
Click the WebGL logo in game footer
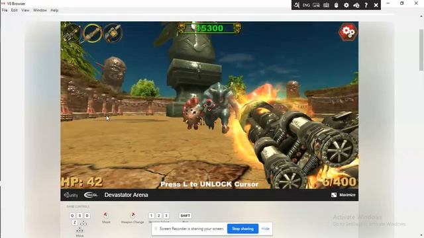coord(91,195)
